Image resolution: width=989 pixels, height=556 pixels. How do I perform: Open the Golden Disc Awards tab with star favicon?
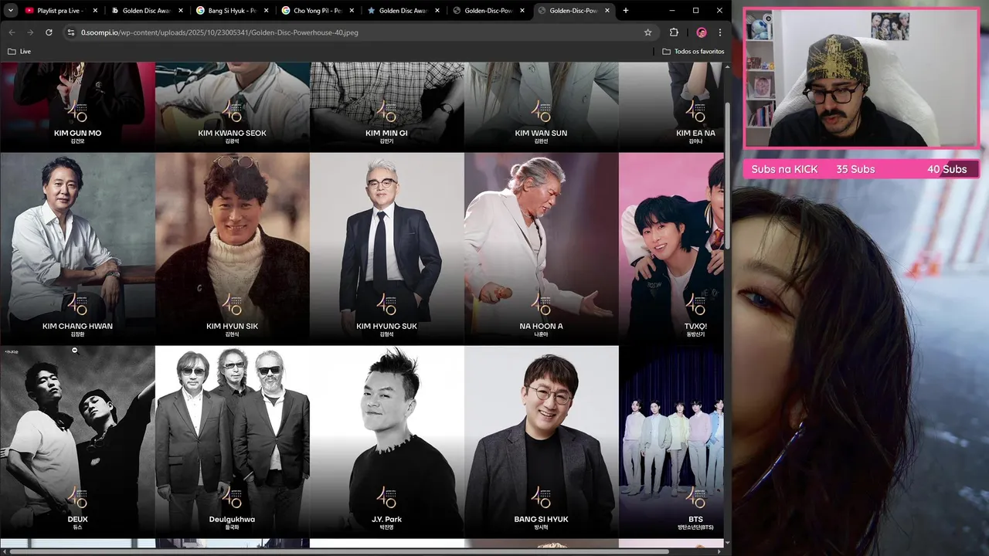pos(401,11)
